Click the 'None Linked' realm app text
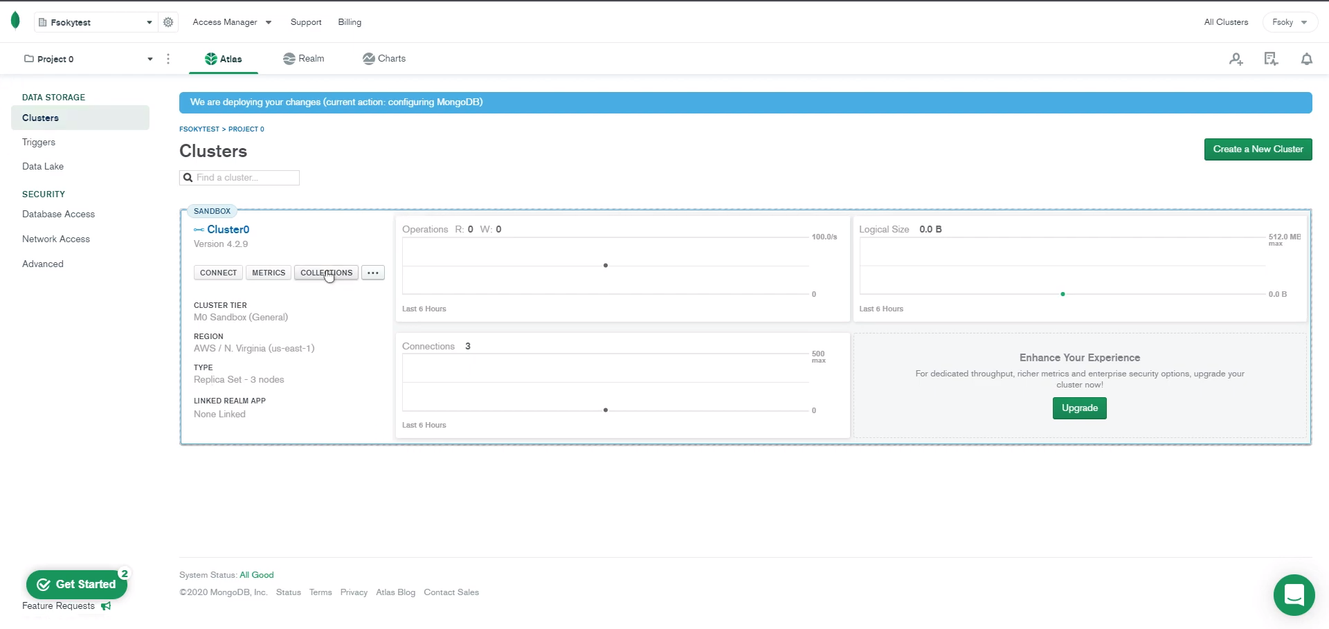This screenshot has width=1329, height=629. point(219,414)
